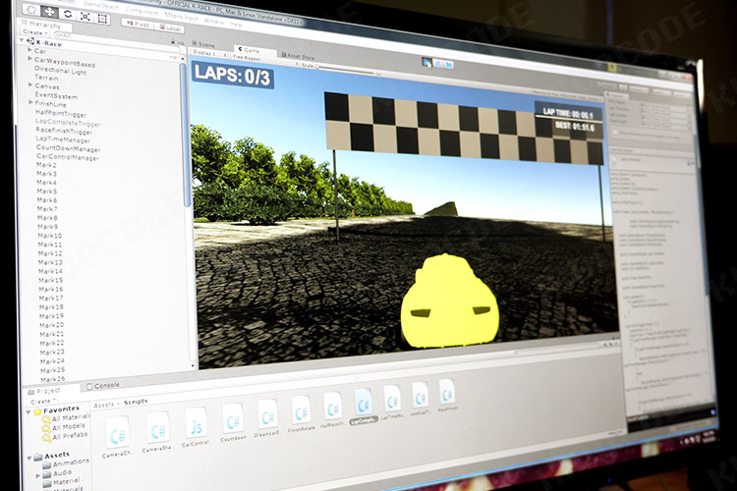Image resolution: width=737 pixels, height=491 pixels.
Task: Collapse the Assets folder tree
Action: click(x=29, y=458)
